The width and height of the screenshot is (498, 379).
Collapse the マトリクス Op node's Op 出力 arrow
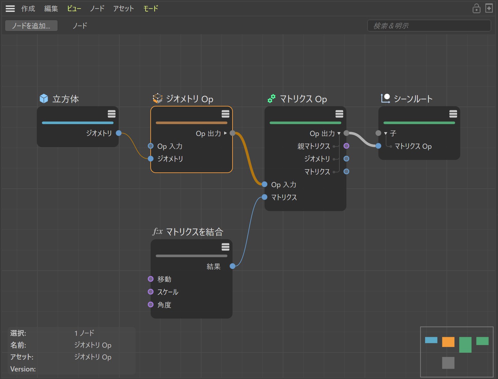tap(339, 133)
